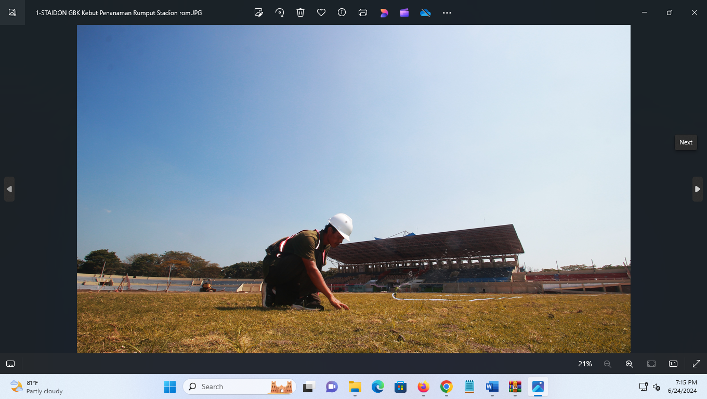Open the Windows Start menu
This screenshot has width=707, height=399.
(169, 387)
